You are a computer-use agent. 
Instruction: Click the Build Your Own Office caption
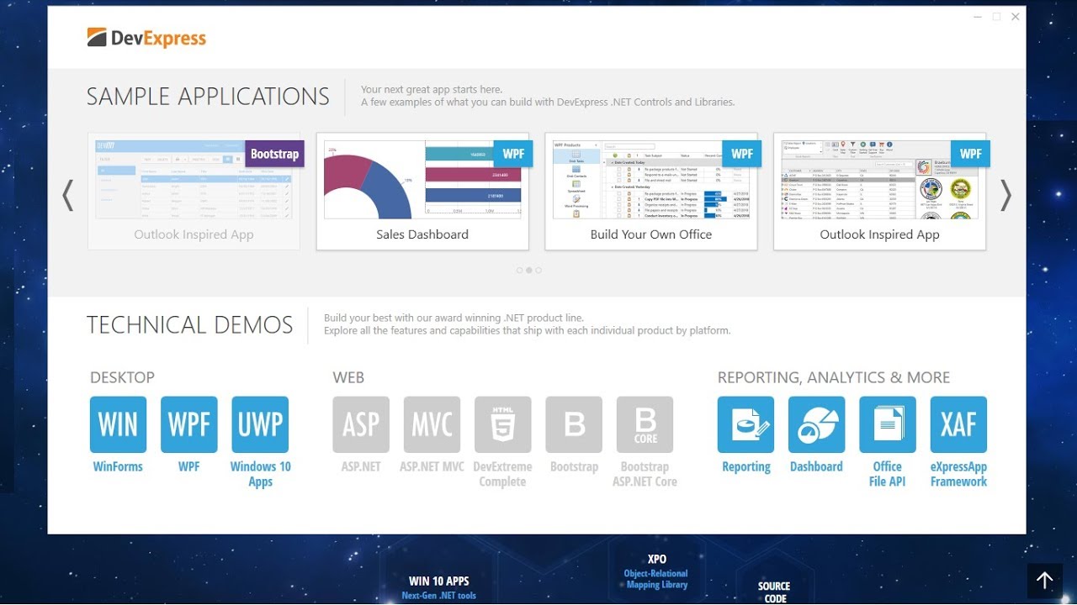pyautogui.click(x=651, y=234)
